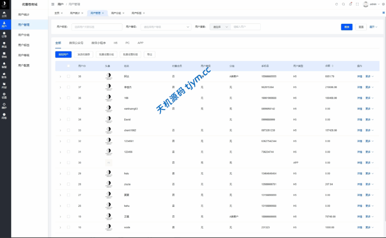Collapse the sidebar with the hamburger icon
This screenshot has height=238, width=386.
tap(53, 4)
